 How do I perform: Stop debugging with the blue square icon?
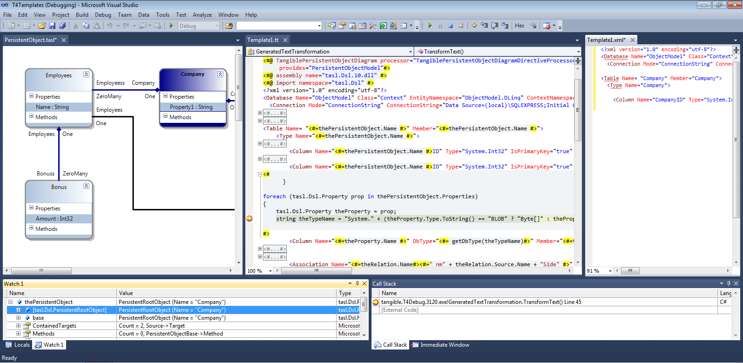coord(451,26)
